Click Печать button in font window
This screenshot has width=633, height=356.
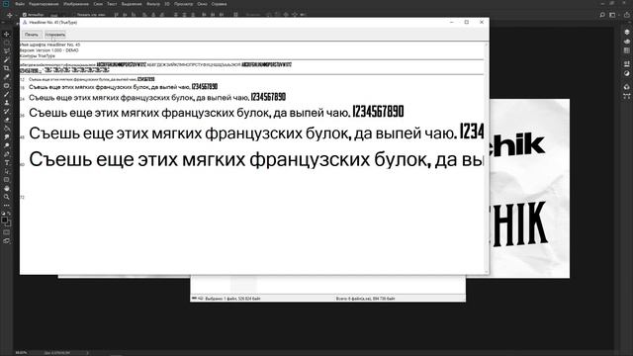[32, 35]
